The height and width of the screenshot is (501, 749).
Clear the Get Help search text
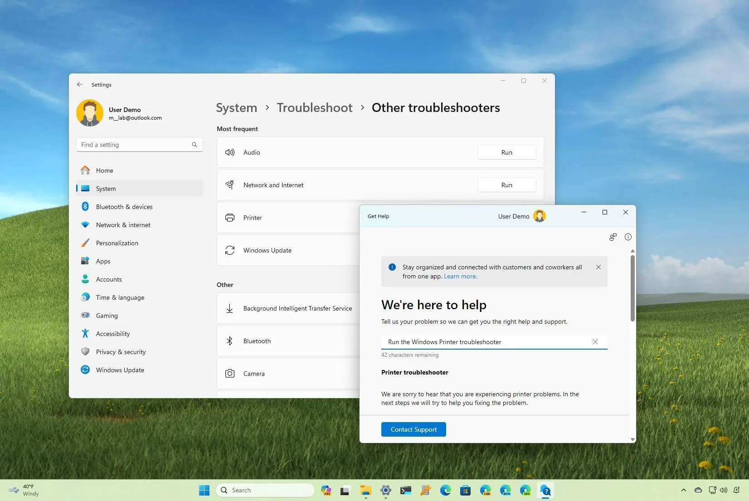coord(595,342)
